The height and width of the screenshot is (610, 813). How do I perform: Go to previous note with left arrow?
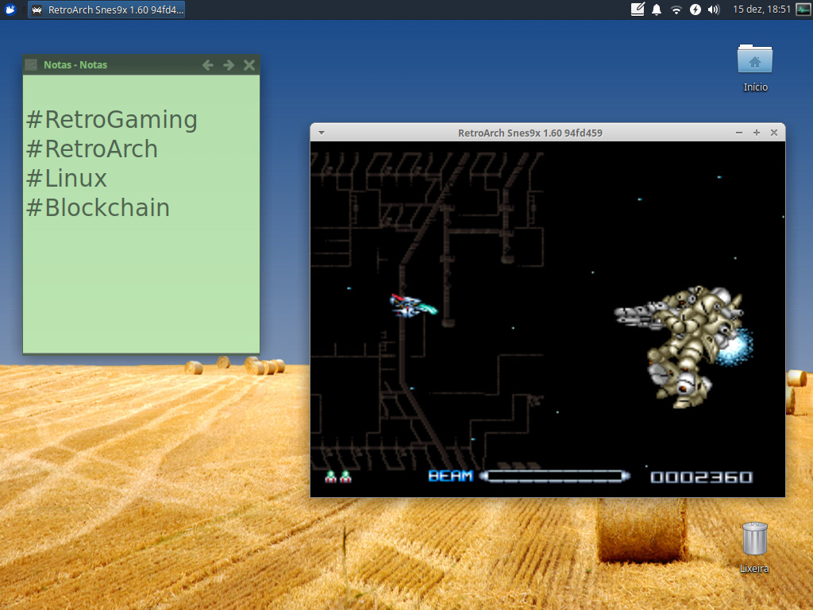tap(208, 65)
